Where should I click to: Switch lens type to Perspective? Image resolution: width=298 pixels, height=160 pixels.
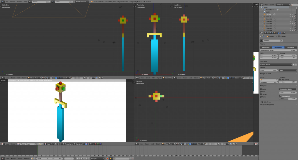point(266,47)
